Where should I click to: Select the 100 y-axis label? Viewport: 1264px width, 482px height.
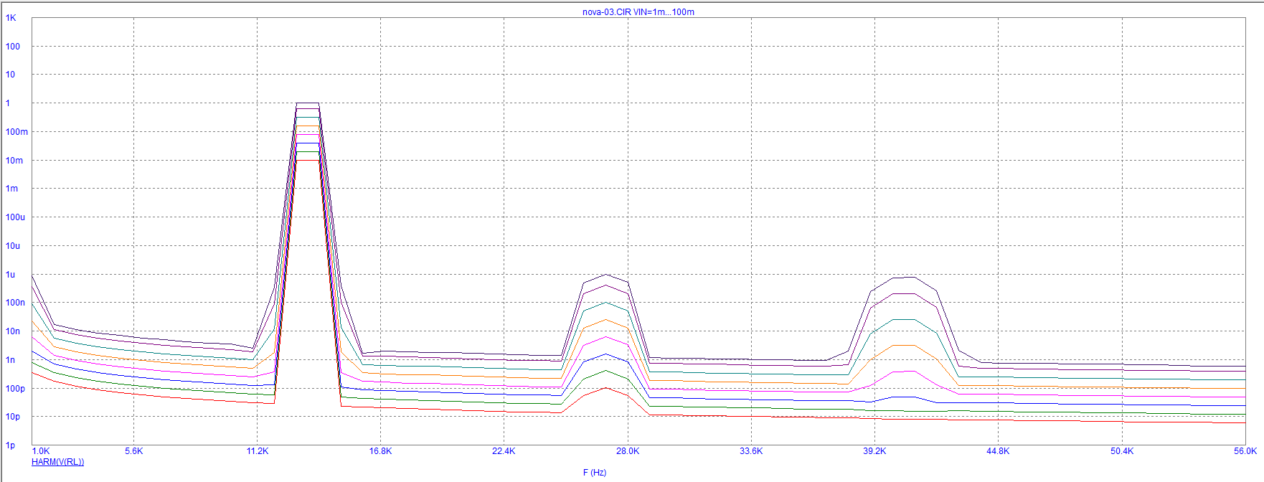click(13, 47)
